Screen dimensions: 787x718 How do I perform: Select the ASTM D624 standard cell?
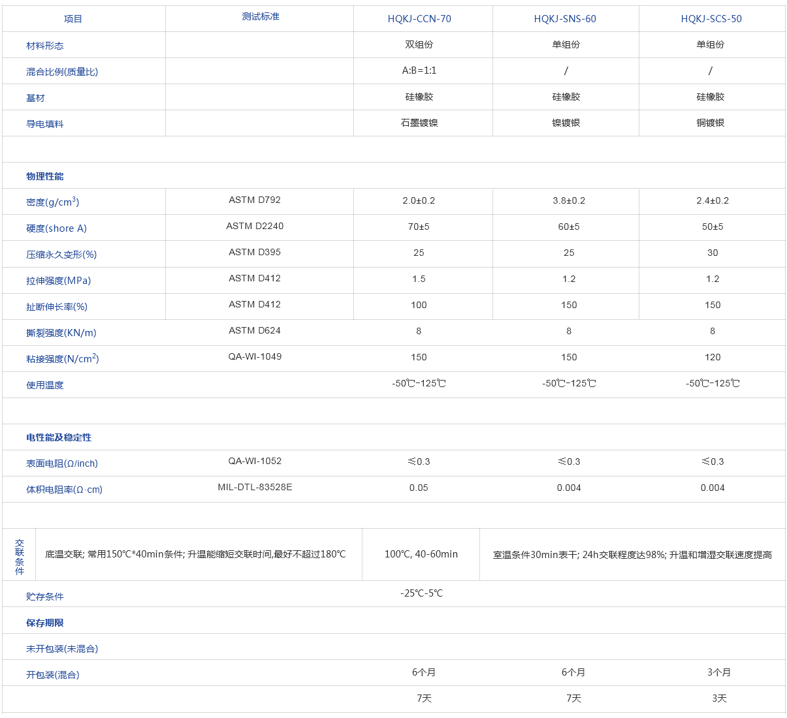coord(255,330)
